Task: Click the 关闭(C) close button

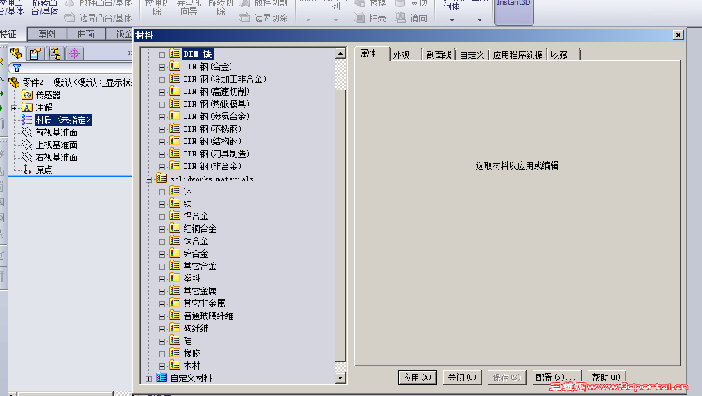Action: click(462, 377)
